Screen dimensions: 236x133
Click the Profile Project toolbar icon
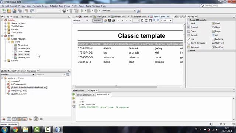pyautogui.click(x=96, y=11)
